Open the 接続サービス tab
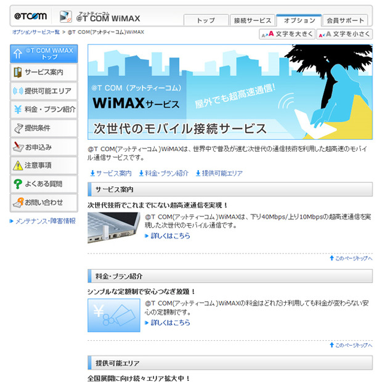This screenshot has width=382, height=382. (253, 20)
